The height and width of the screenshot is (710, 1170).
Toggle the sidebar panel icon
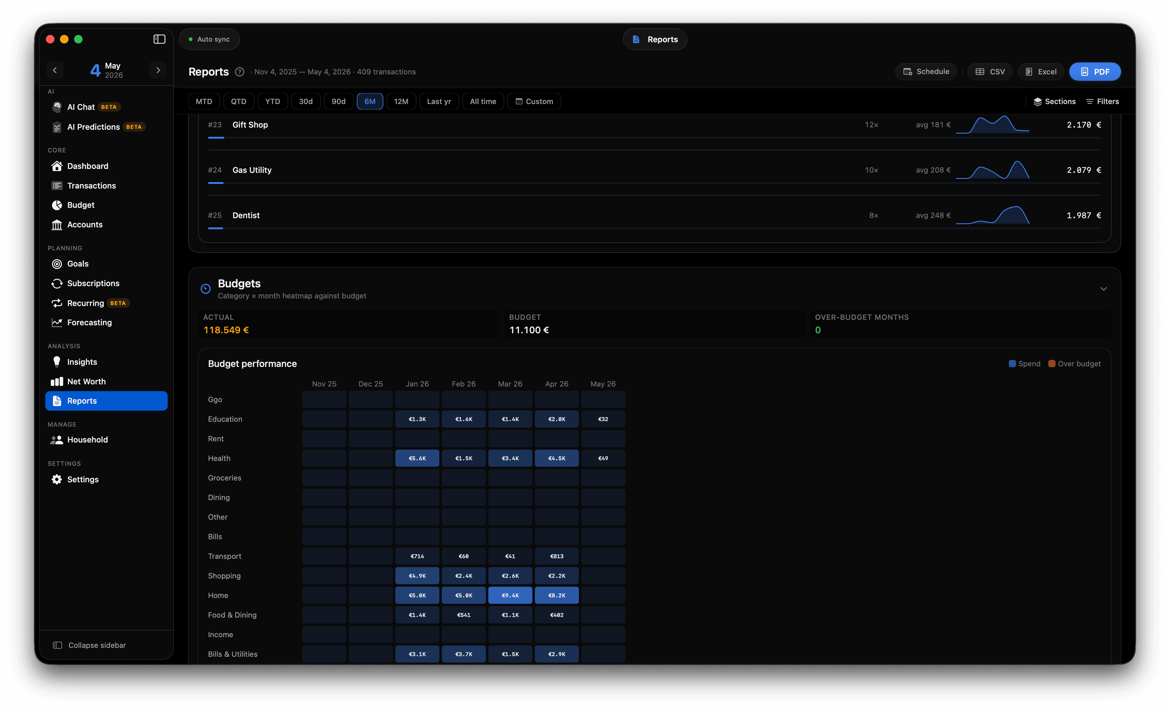pos(159,39)
